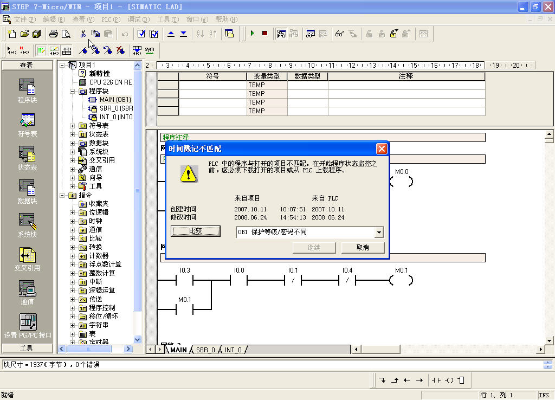This screenshot has height=400, width=555.
Task: Click the 取消 button in dialog
Action: pyautogui.click(x=363, y=248)
